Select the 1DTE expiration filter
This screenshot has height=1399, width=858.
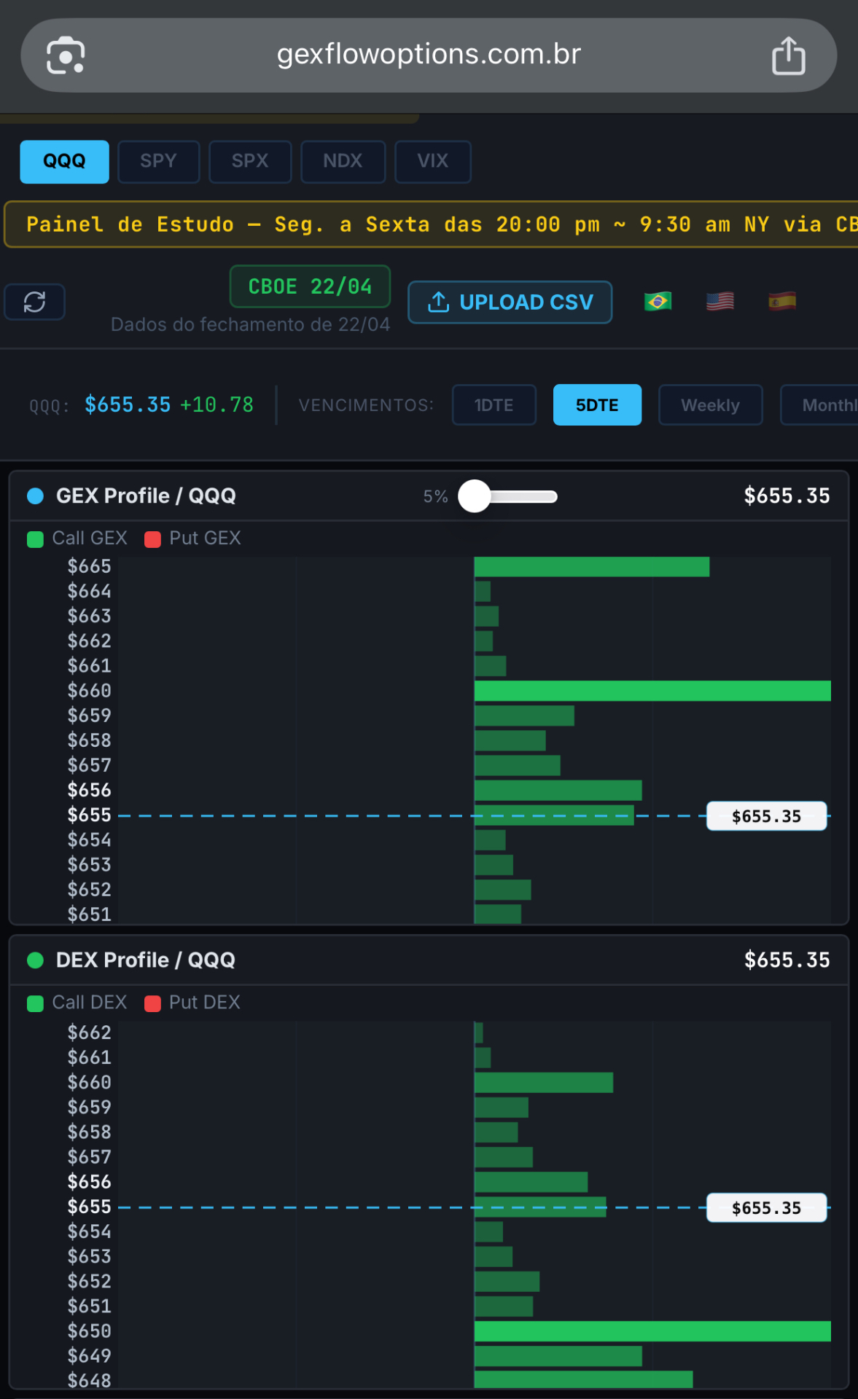pyautogui.click(x=494, y=405)
